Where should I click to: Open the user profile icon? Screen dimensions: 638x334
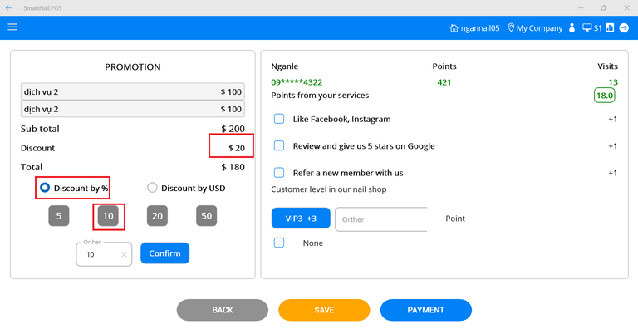point(572,27)
